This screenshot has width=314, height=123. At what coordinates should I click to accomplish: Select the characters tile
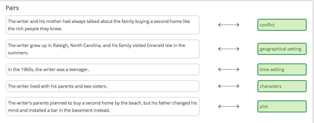coord(282,86)
